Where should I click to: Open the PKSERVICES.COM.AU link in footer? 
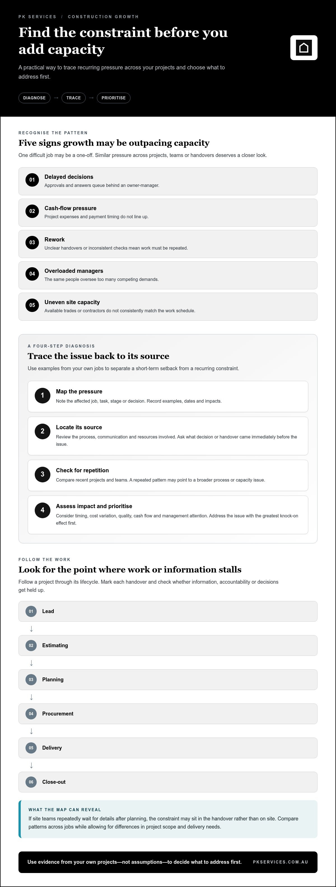tap(281, 862)
